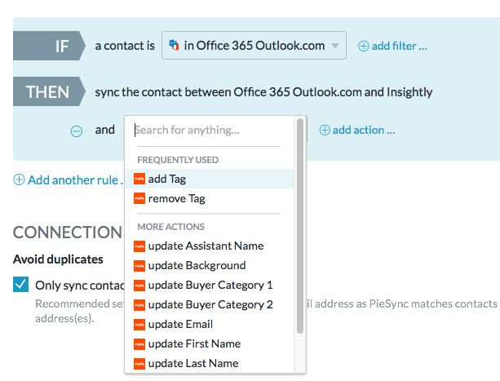Click the icon next to update Assistant Name
The height and width of the screenshot is (381, 500).
139,246
